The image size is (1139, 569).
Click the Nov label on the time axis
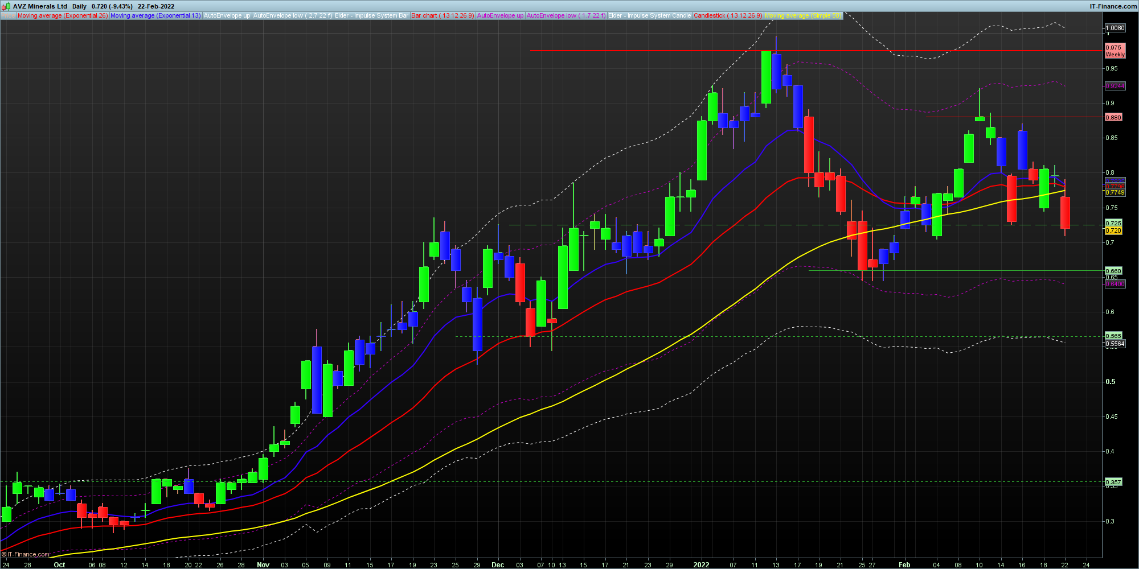(x=263, y=565)
